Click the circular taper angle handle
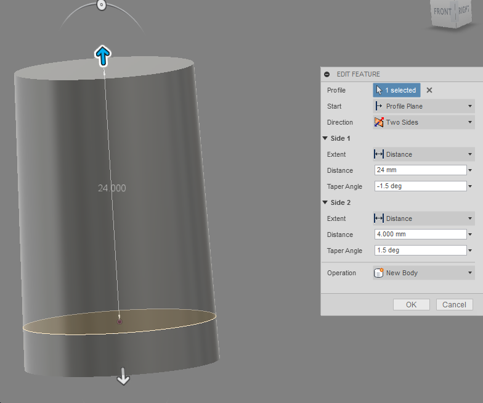This screenshot has width=483, height=403. 101,5
